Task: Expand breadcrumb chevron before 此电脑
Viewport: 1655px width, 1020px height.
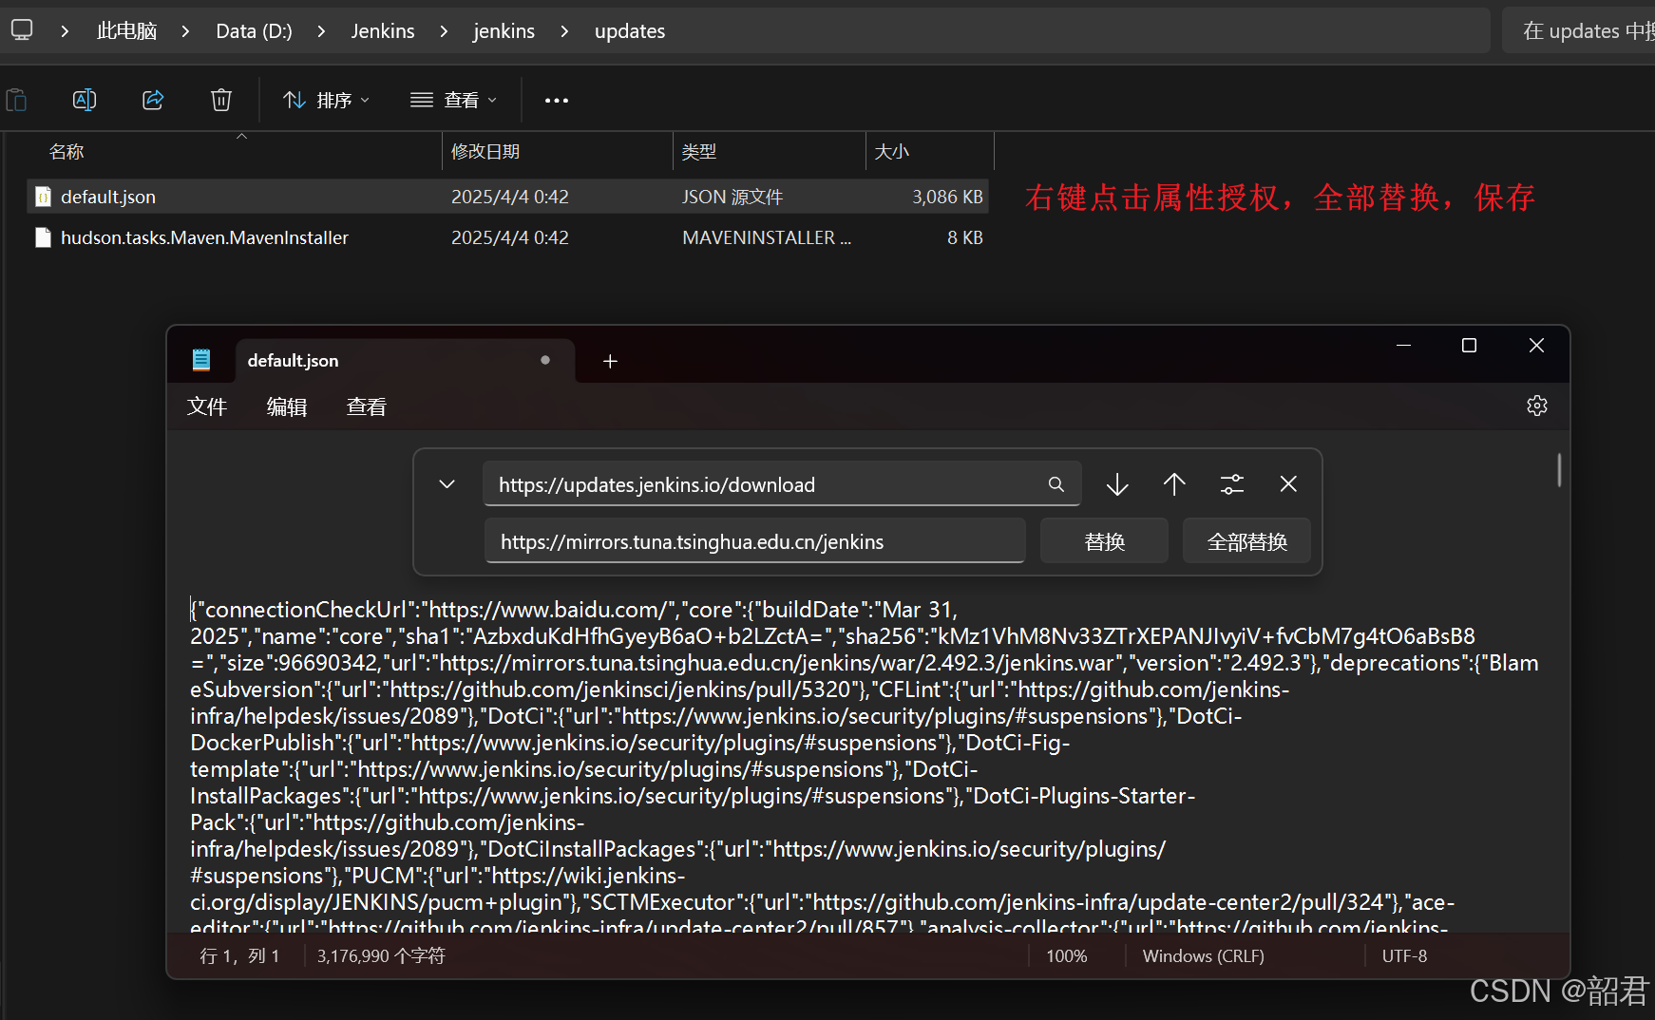Action: (65, 31)
